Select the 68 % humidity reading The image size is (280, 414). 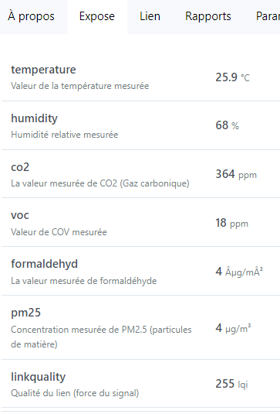(x=227, y=125)
